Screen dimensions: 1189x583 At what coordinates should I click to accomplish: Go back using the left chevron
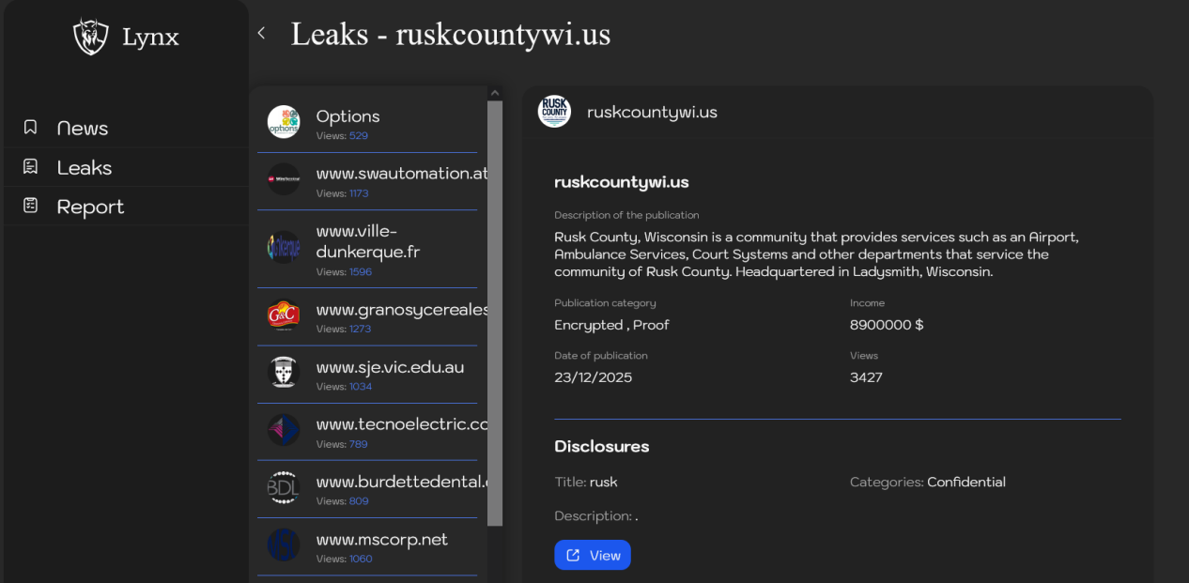tap(261, 34)
